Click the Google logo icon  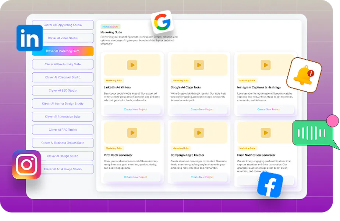coord(162,23)
